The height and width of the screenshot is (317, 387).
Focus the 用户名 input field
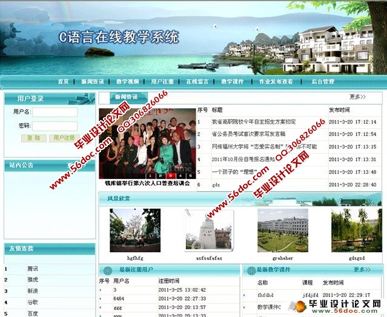(55, 112)
